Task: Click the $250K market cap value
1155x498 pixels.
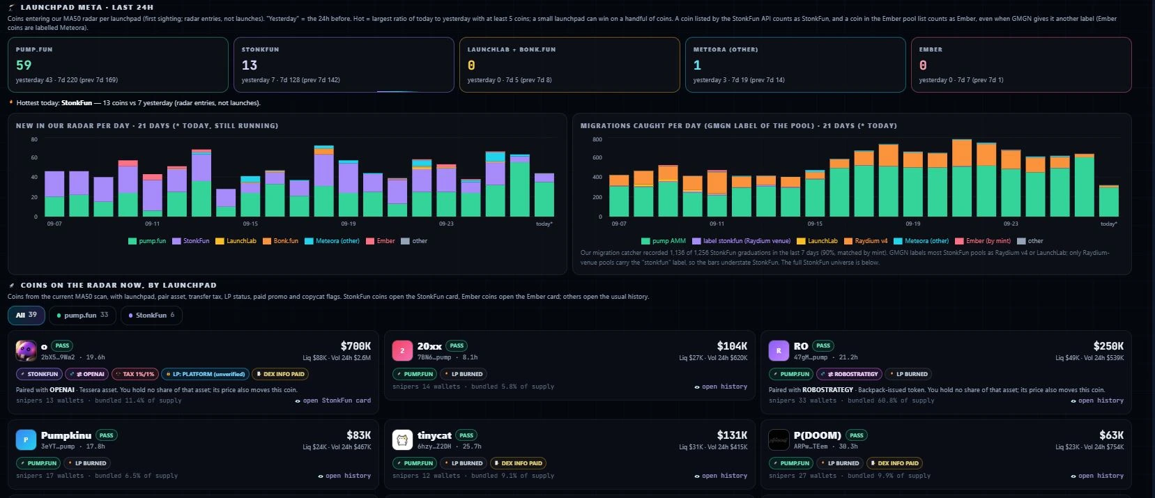Action: [1108, 346]
